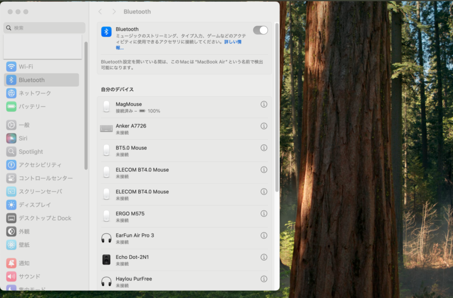
Task: Go back using the left chevron
Action: click(x=100, y=12)
